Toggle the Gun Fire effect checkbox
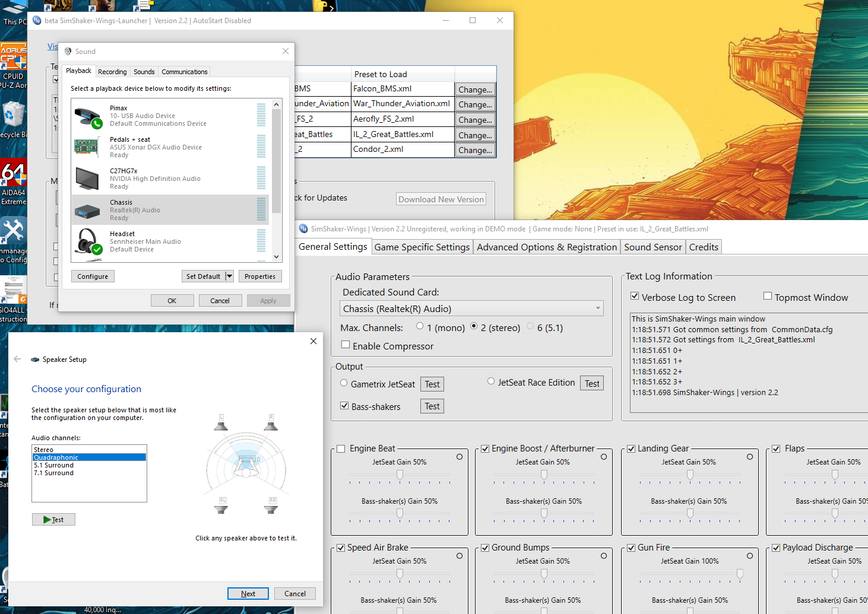Viewport: 868px width, 614px height. pyautogui.click(x=631, y=548)
